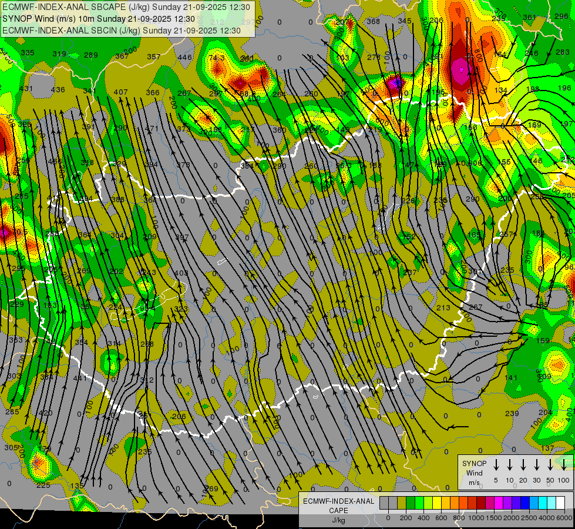
Task: Click the 335 value on the map
Action: click(x=28, y=52)
